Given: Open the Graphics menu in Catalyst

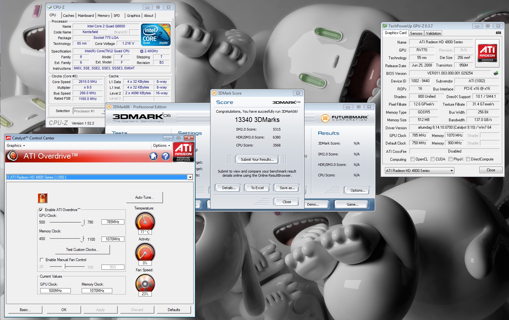Looking at the screenshot, I should coord(16,146).
